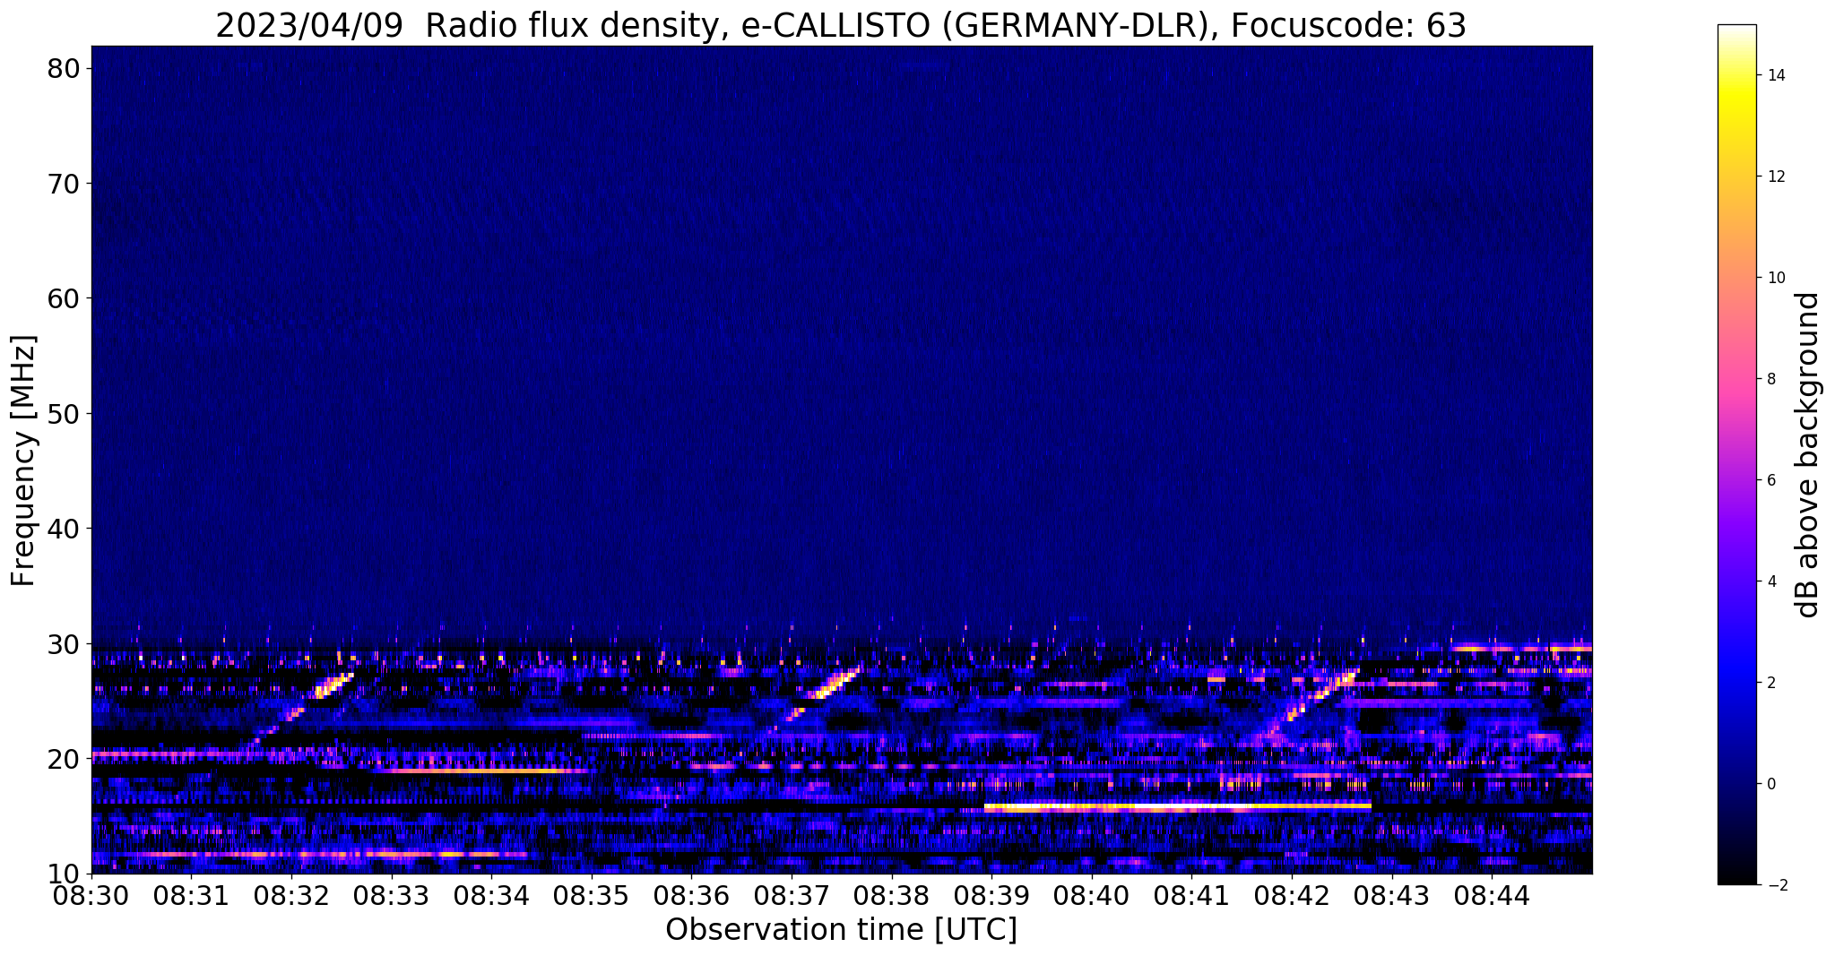Click the bright horizontal band near 16 MHz
This screenshot has height=956, width=1835.
point(1178,806)
